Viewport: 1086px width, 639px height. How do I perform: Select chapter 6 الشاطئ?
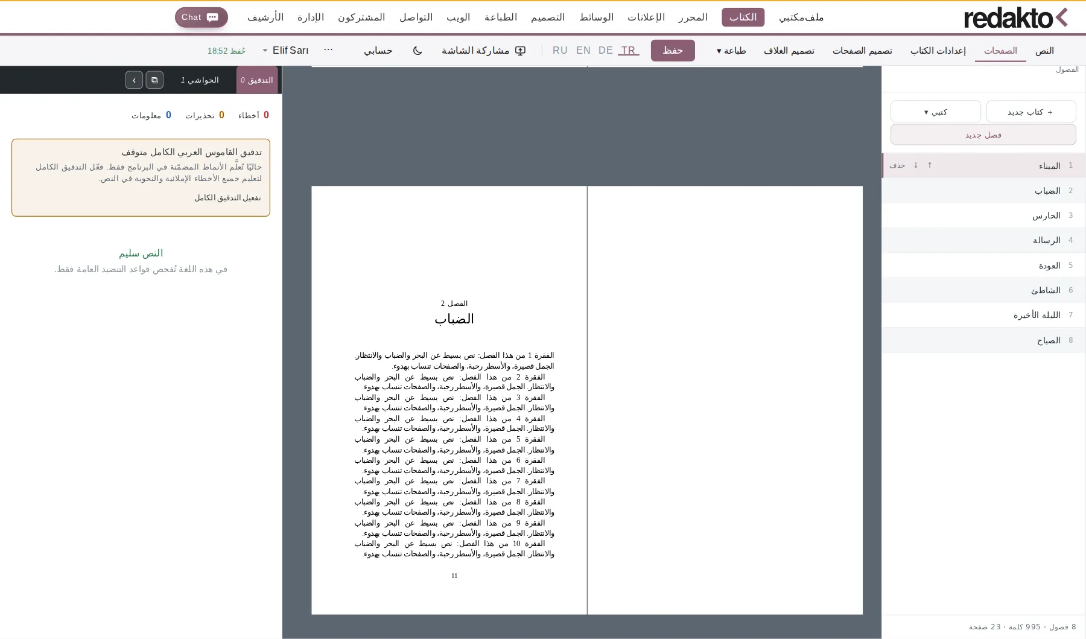point(983,290)
